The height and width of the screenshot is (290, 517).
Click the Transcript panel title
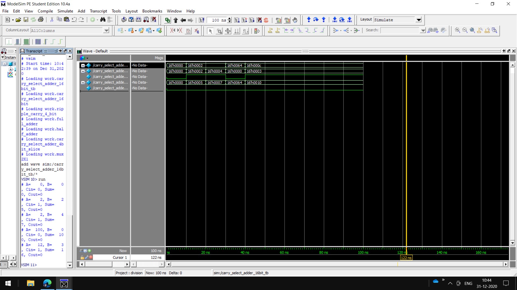coord(34,51)
